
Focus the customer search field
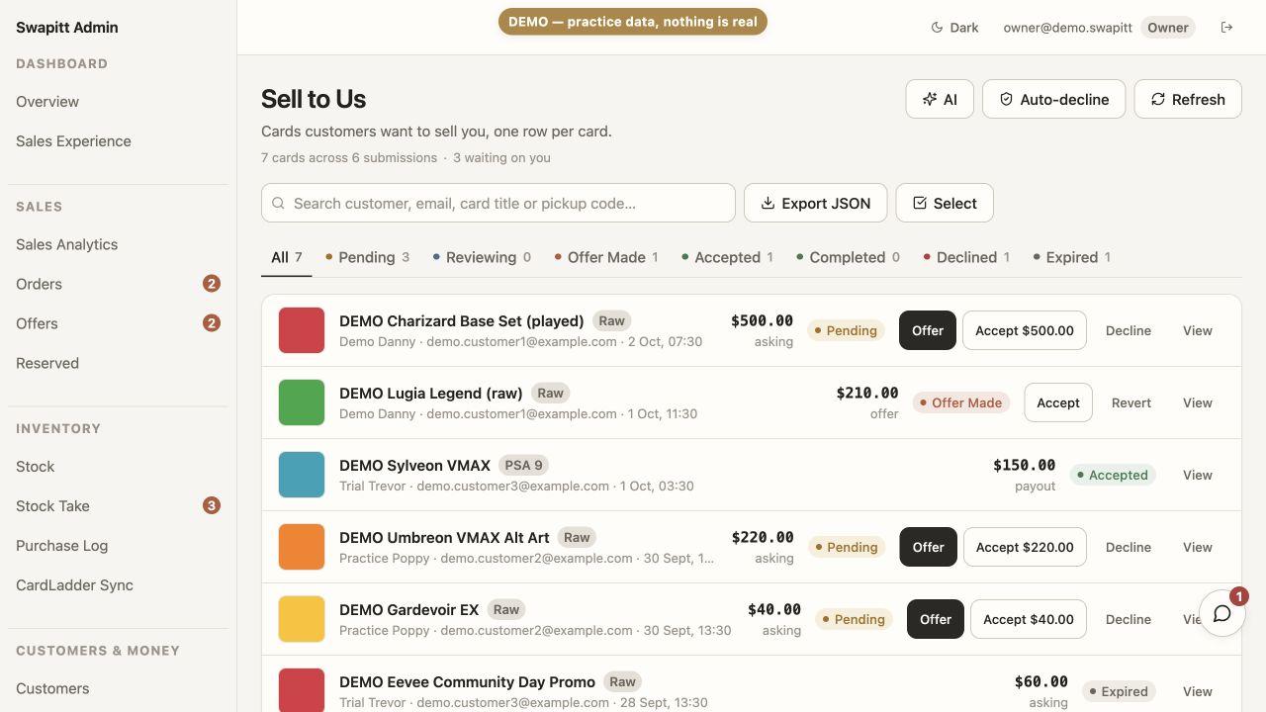pyautogui.click(x=498, y=203)
